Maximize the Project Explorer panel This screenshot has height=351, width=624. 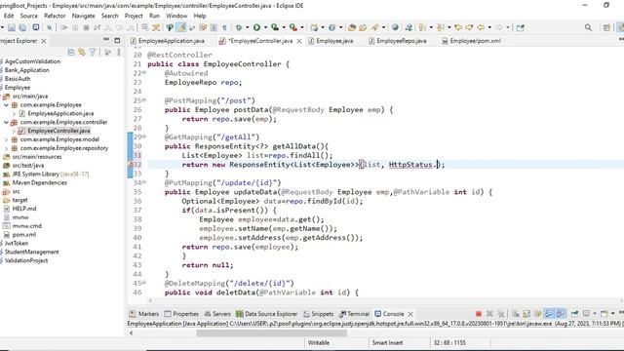point(117,40)
